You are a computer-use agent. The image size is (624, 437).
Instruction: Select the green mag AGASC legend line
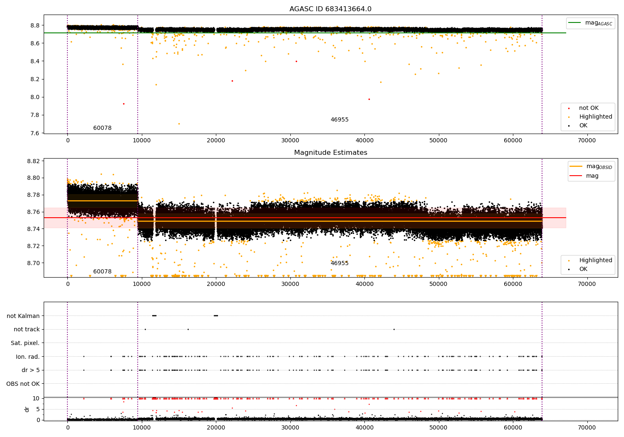pyautogui.click(x=574, y=23)
